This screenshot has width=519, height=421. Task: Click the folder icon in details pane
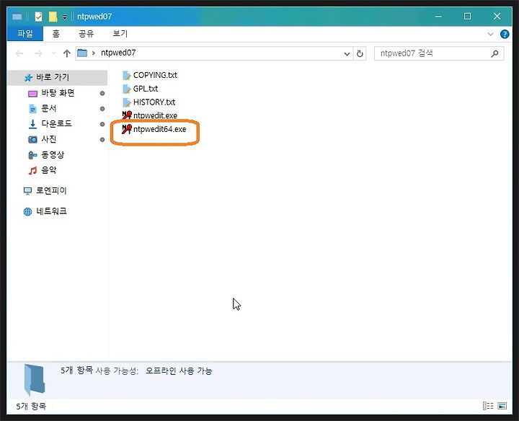(35, 379)
